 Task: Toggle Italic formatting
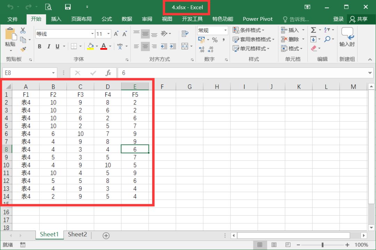[x=49, y=47]
